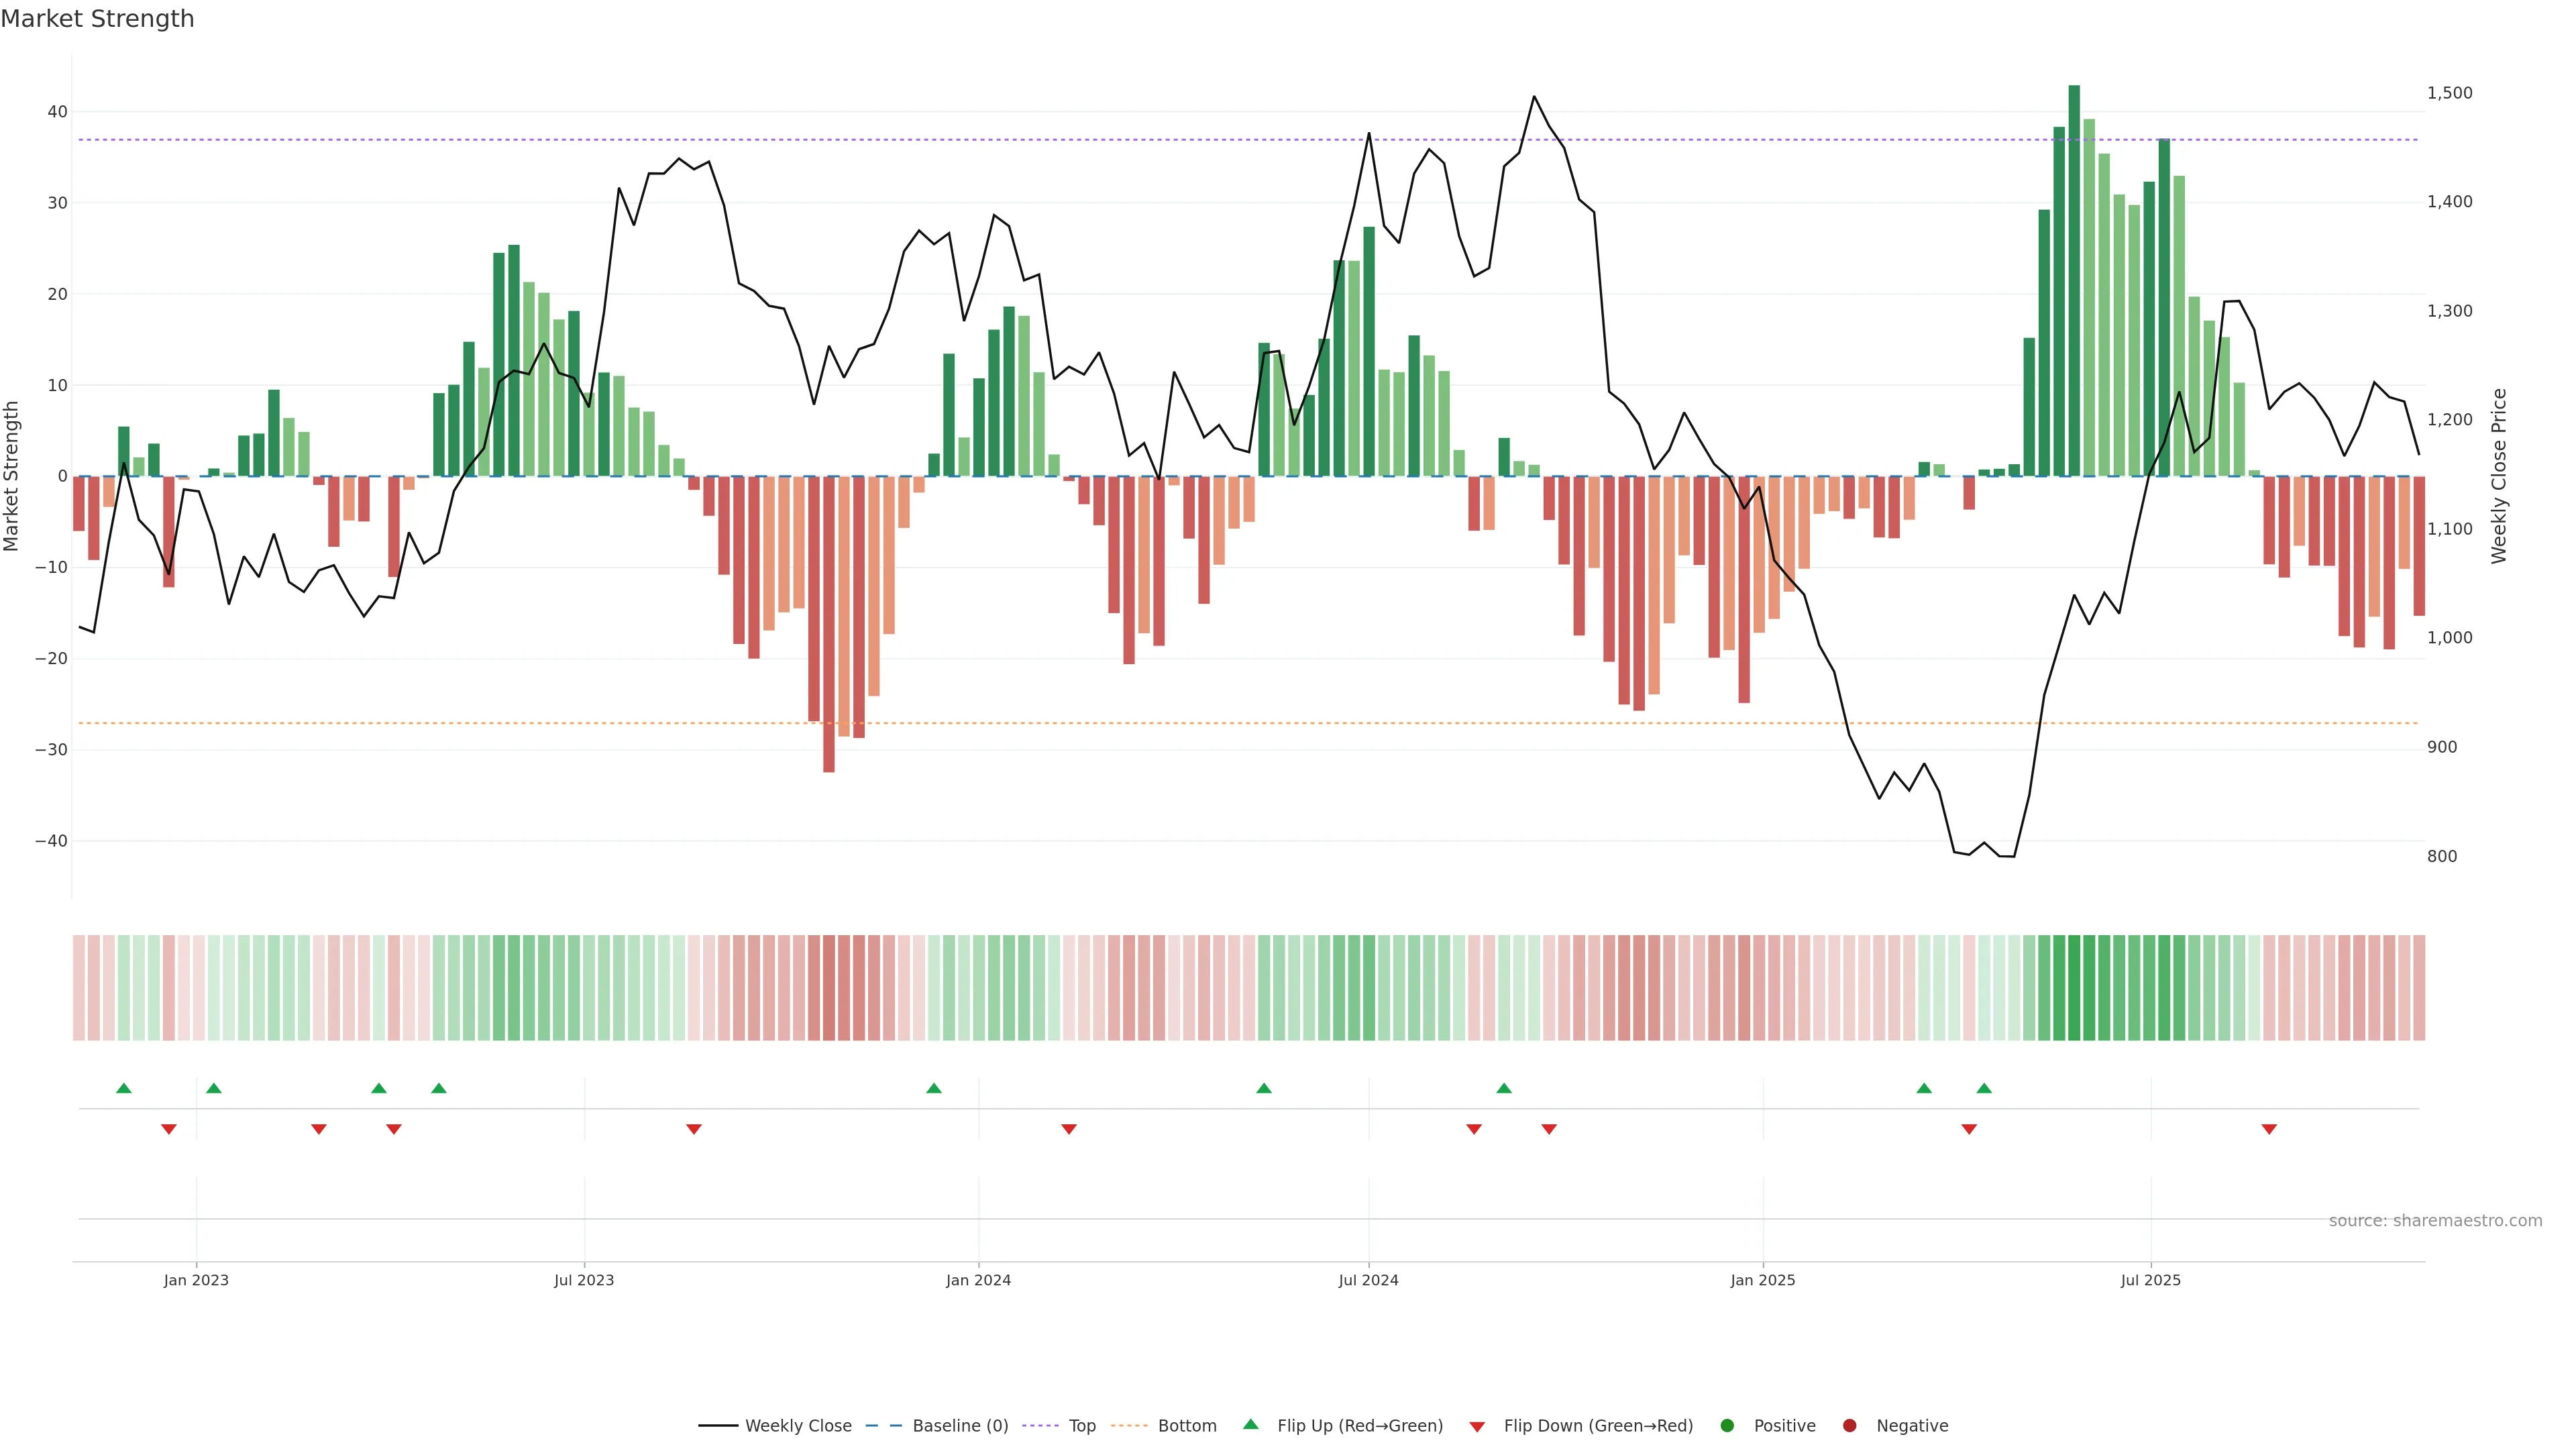
Task: Click the leftmost red flip-down triangle marker
Action: click(x=169, y=1129)
